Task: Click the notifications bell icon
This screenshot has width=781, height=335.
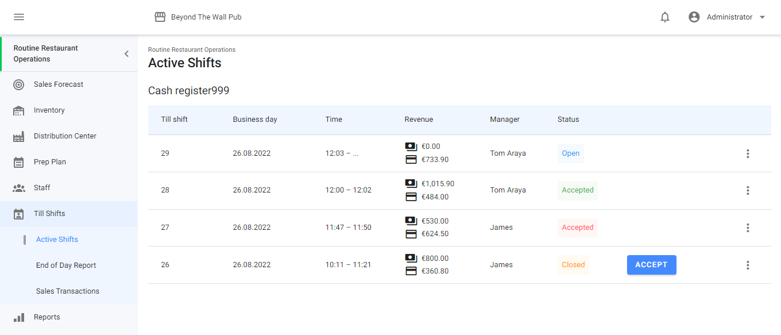Action: coord(665,17)
